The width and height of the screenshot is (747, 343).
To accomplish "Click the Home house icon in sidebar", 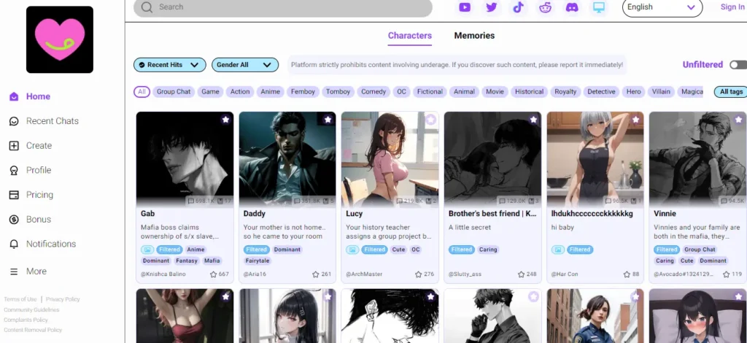I will click(x=14, y=97).
